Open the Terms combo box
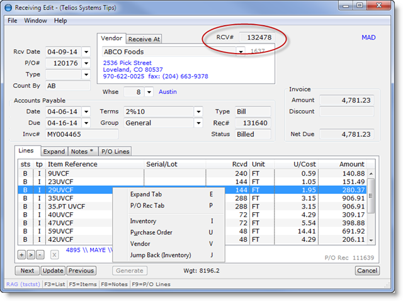Screen dimensions: 403x301 coord(198,111)
